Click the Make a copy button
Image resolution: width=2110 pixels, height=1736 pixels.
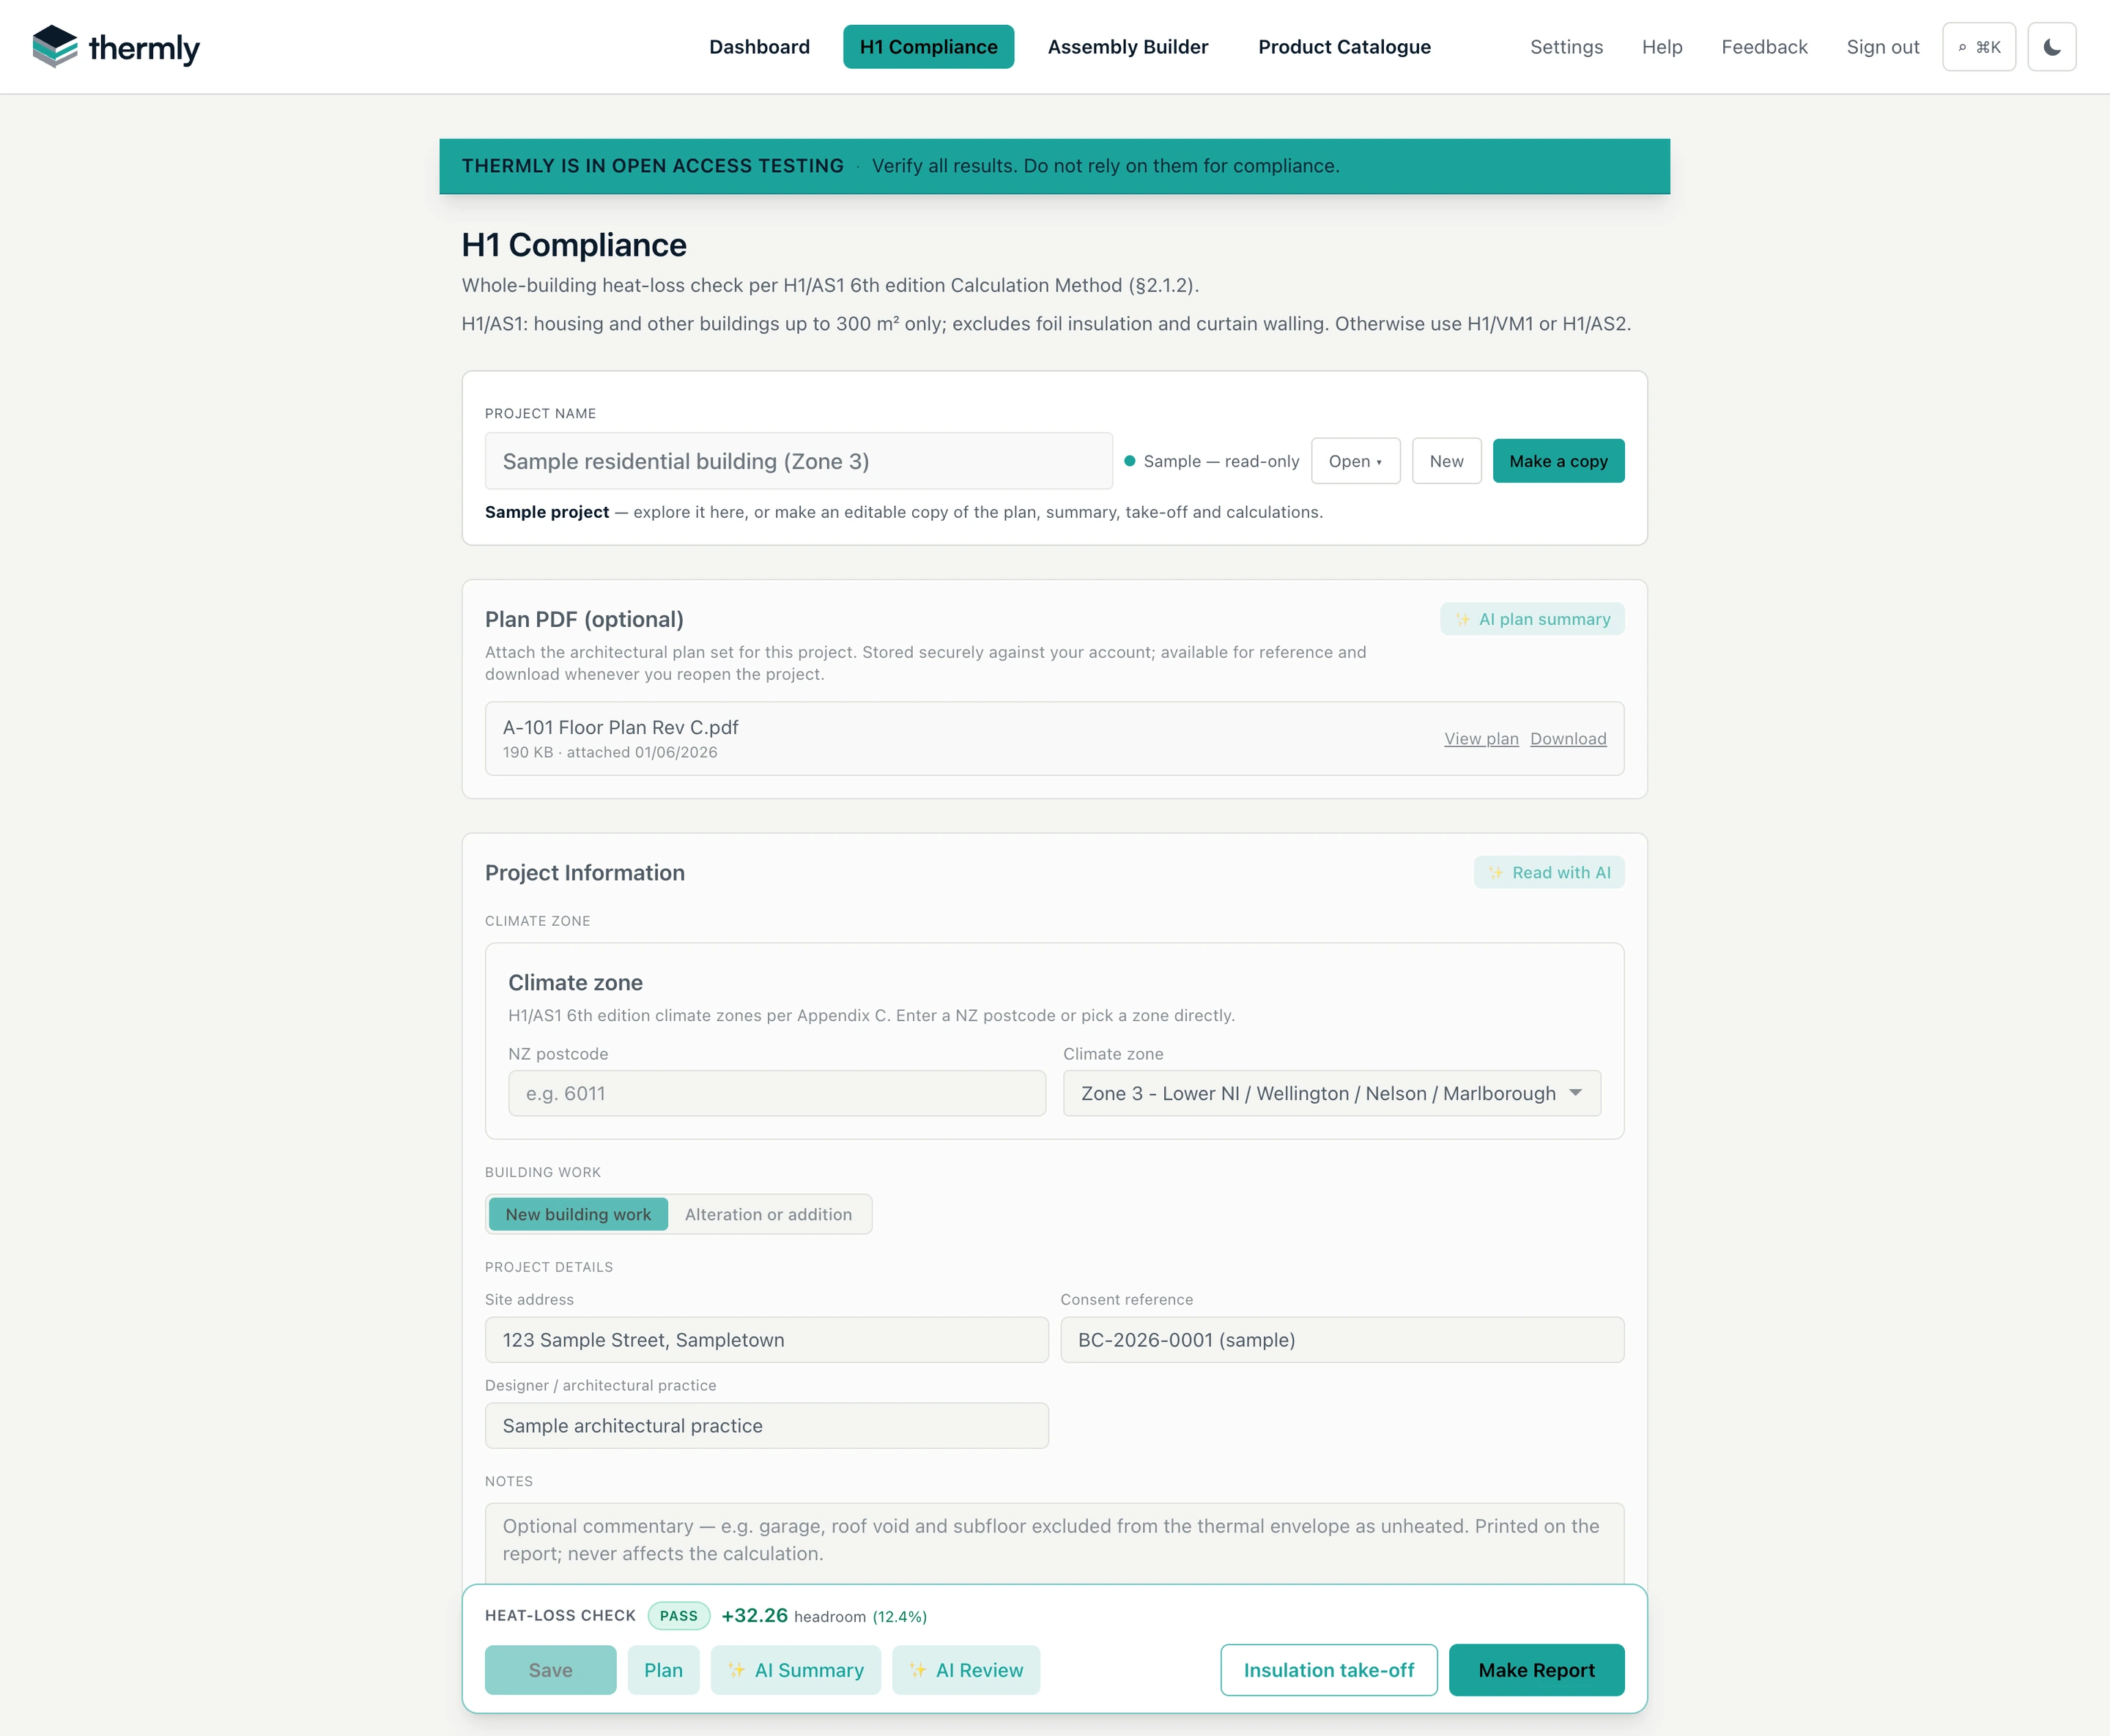[1558, 461]
